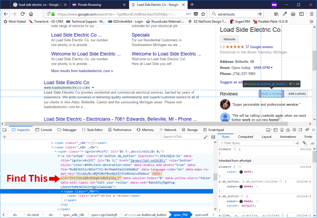Click the color swatch under element rule
Screen dimensions: 317x218
241,172
